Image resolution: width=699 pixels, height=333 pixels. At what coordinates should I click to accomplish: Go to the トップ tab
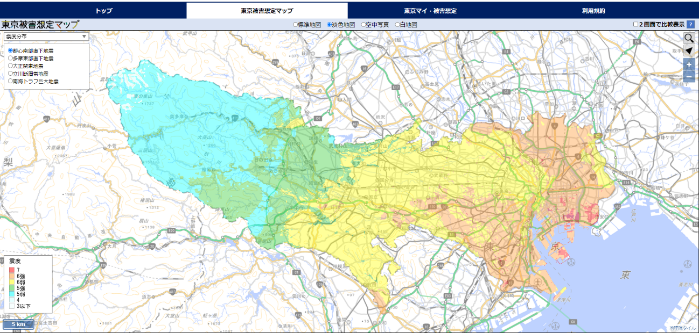click(104, 11)
